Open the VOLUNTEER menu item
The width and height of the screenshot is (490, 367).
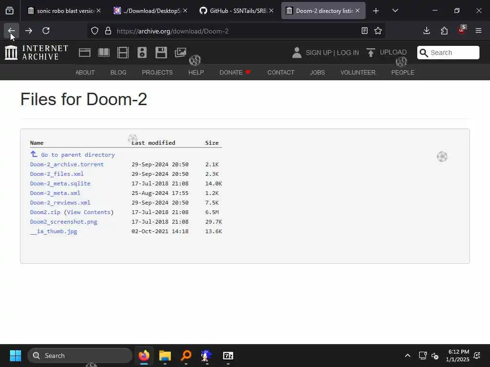358,73
